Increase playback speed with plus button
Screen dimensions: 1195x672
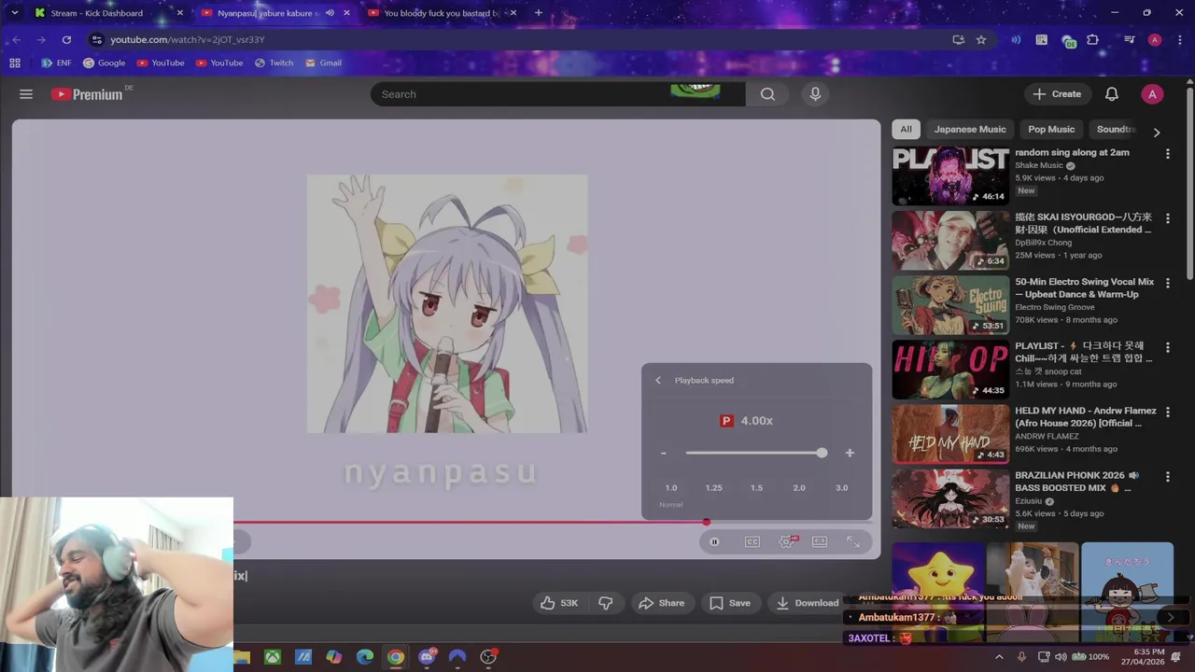coord(850,453)
